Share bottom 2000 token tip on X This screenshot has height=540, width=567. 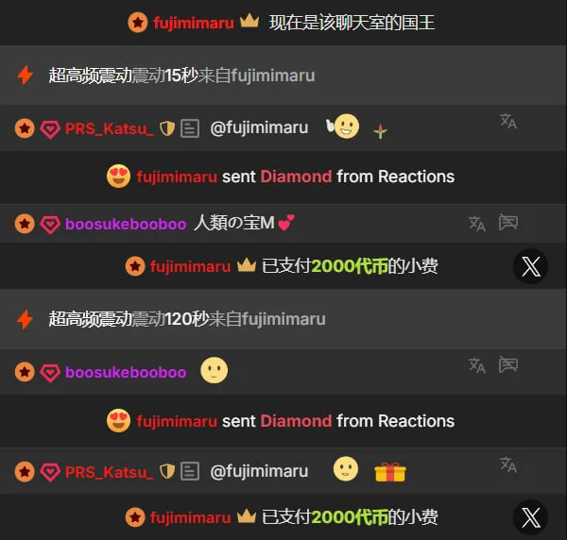531,517
